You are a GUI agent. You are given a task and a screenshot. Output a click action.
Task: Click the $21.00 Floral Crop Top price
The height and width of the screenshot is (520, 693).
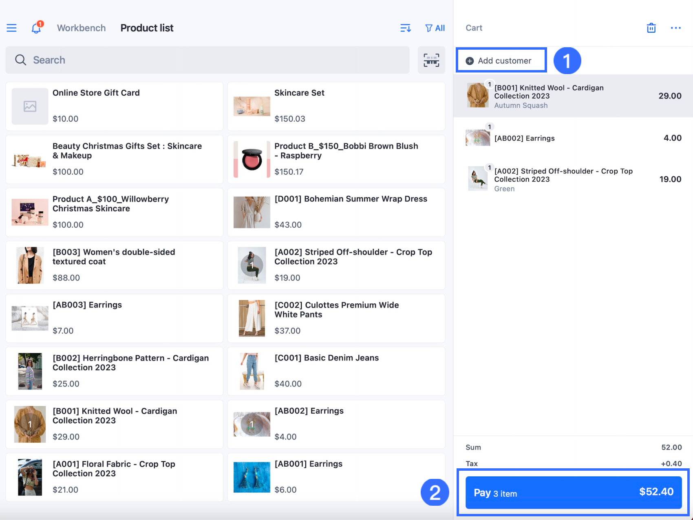[66, 489]
